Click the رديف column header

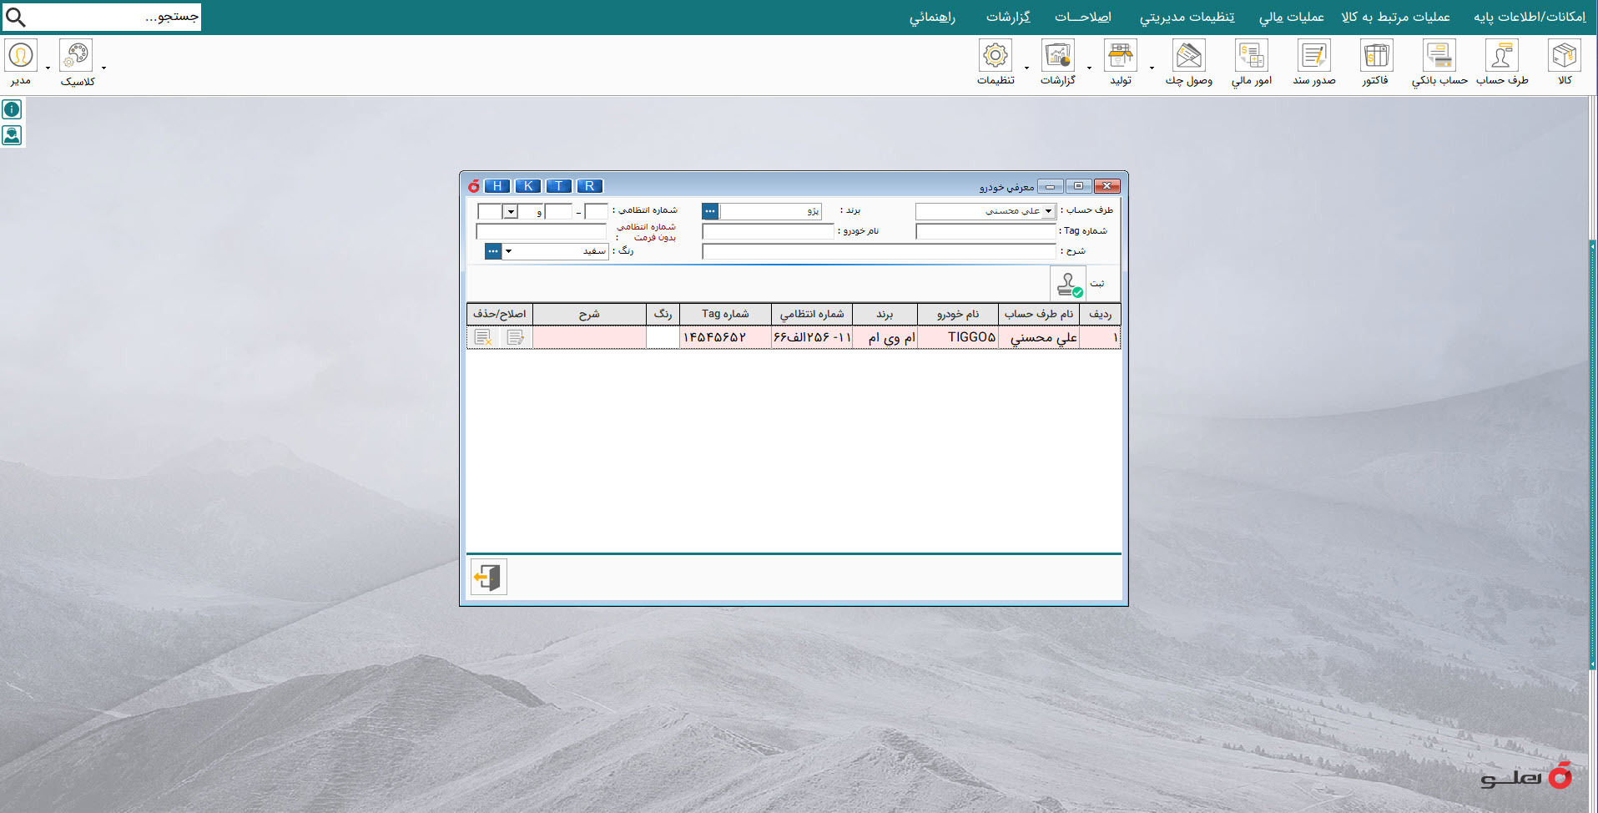point(1100,314)
